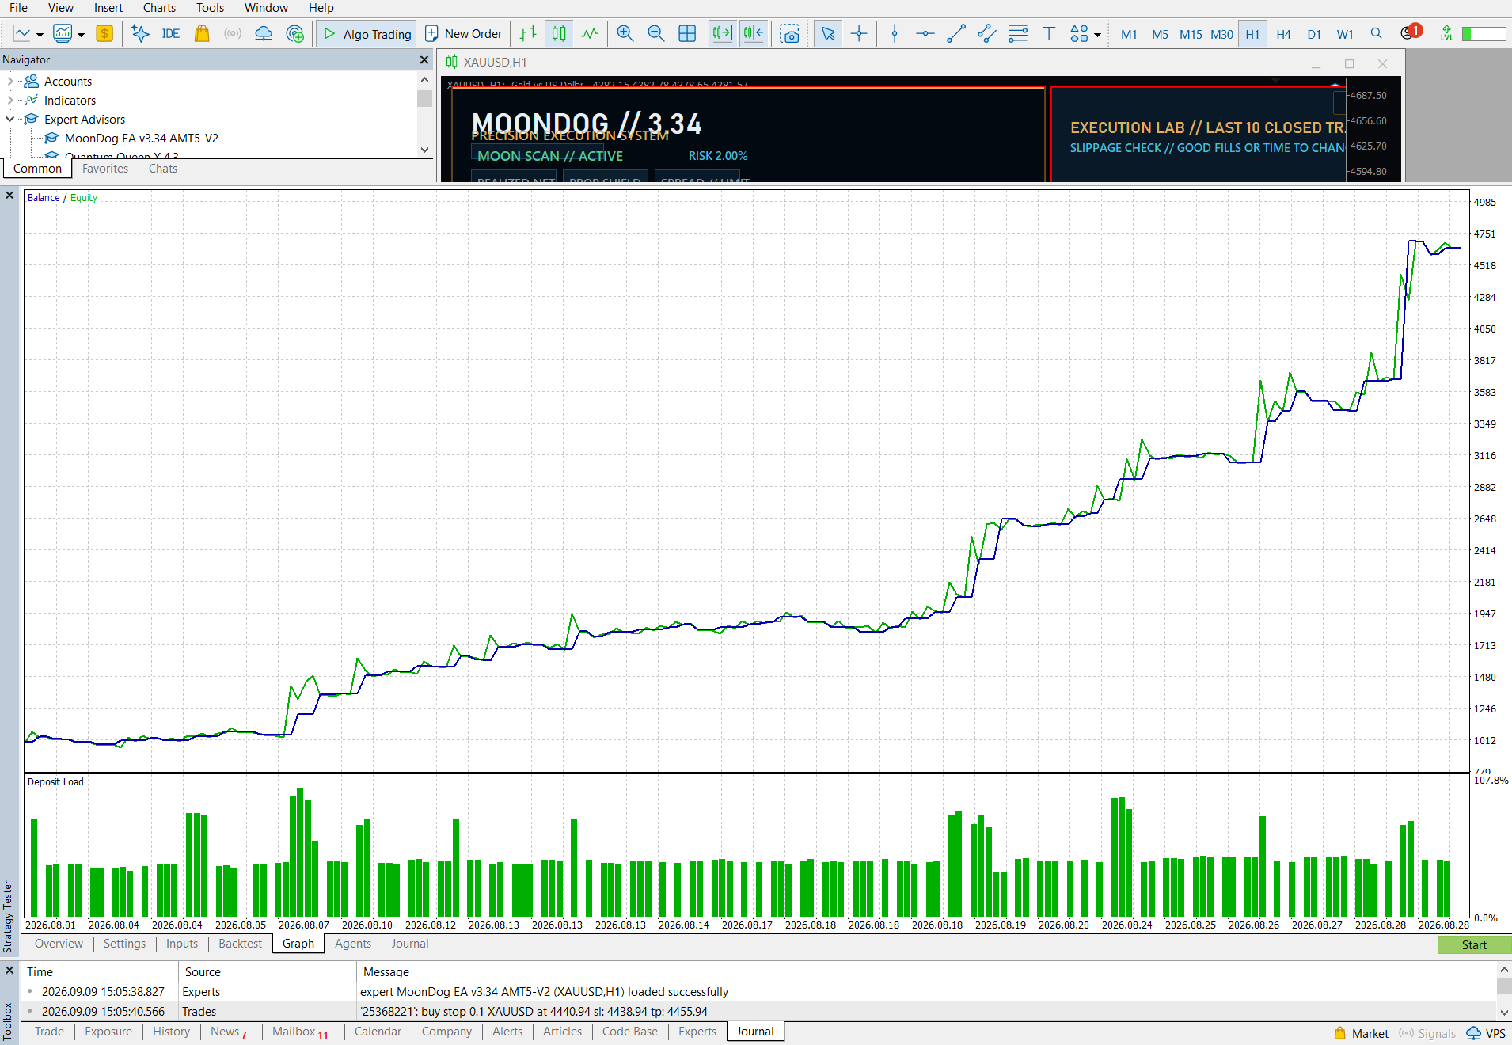The height and width of the screenshot is (1045, 1512).
Task: Click Journal log scrollbar down arrow
Action: pos(1504,1013)
